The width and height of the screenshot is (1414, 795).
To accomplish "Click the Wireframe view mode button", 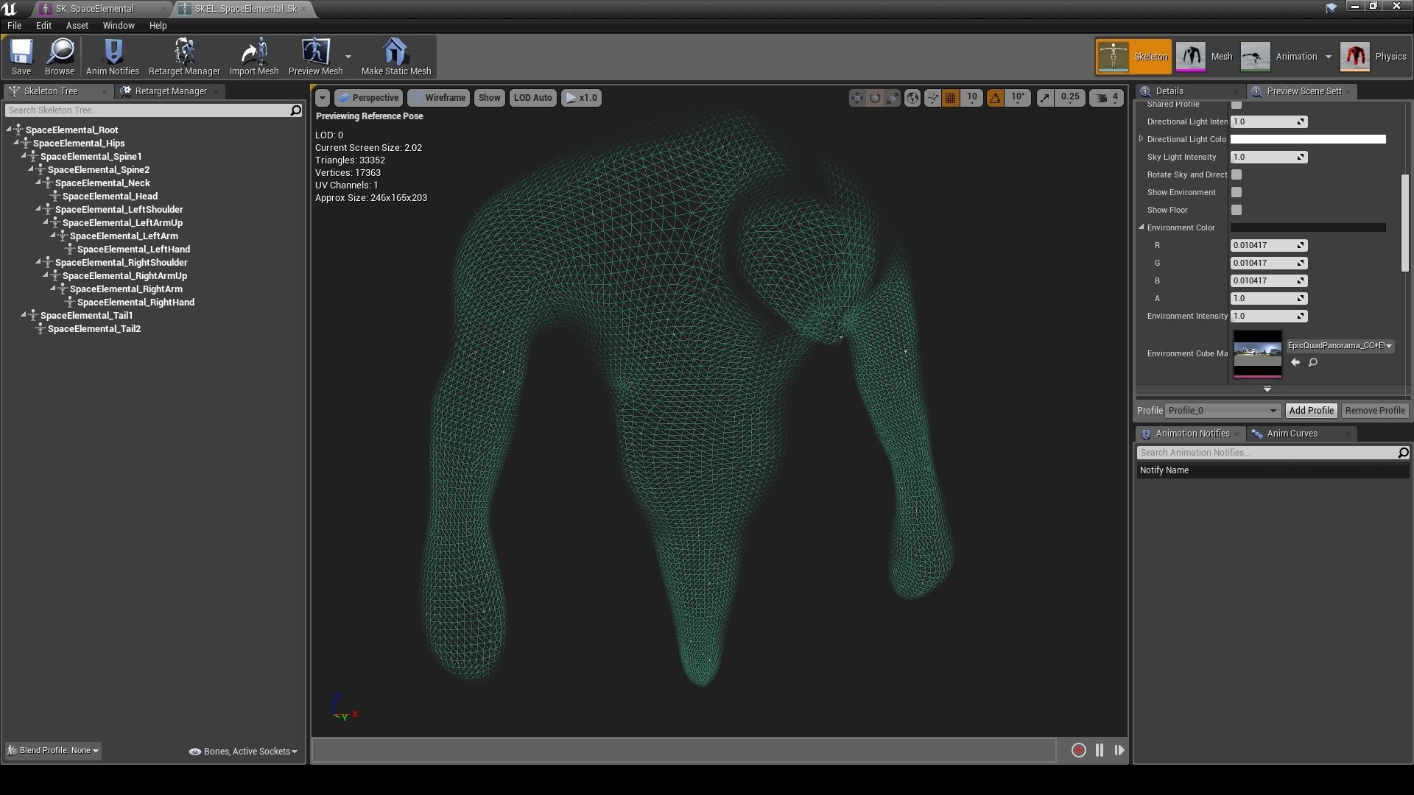I will [439, 98].
